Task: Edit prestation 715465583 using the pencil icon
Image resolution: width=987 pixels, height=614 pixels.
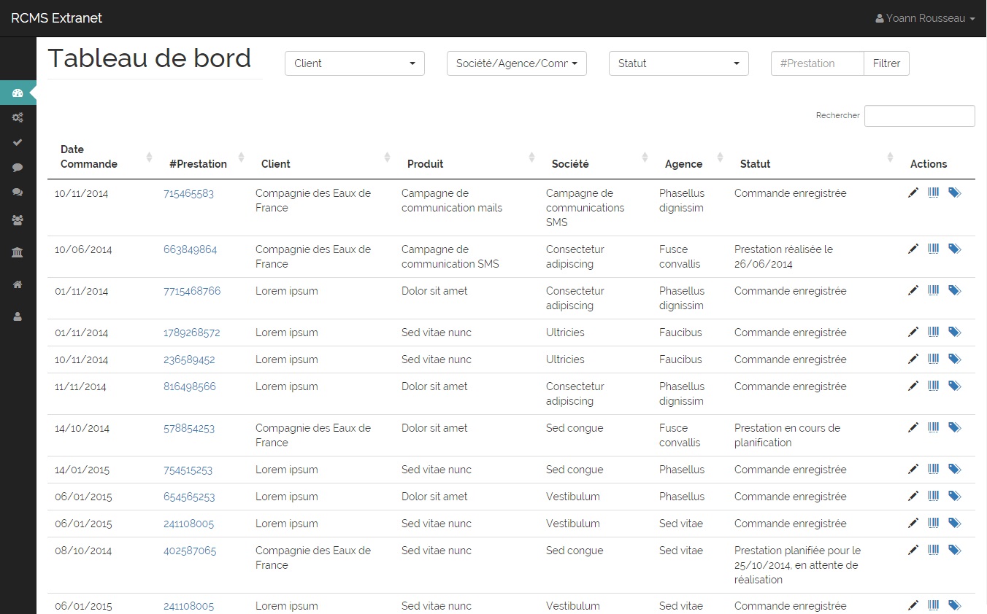Action: [x=913, y=193]
